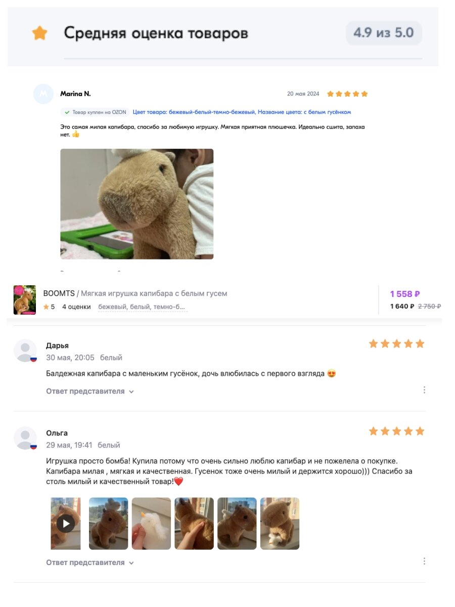Open the BOOMTS capybara product thumbnail
The image size is (455, 607).
pos(25,300)
